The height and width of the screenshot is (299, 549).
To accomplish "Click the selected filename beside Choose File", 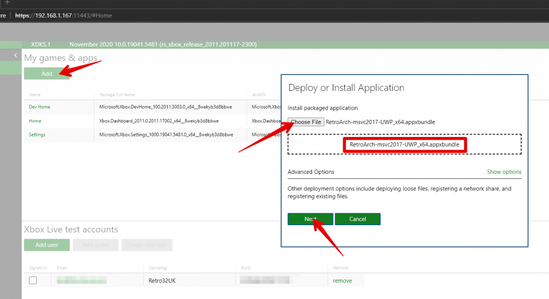I will (380, 122).
